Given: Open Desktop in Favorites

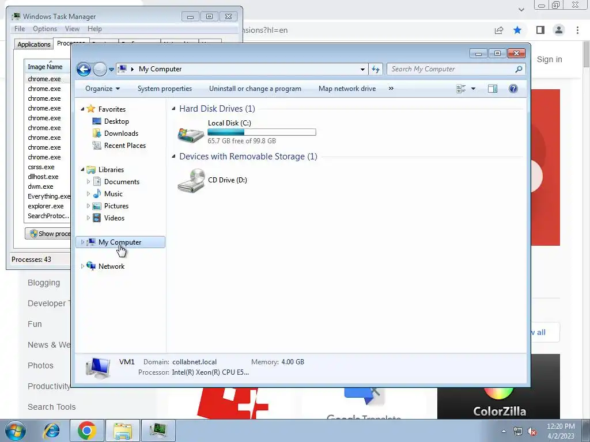Looking at the screenshot, I should [116, 121].
